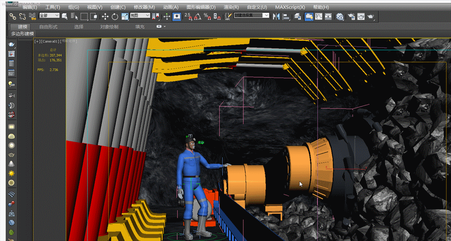Toggle Percent Snap
The width and height of the screenshot is (451, 241).
point(208,16)
